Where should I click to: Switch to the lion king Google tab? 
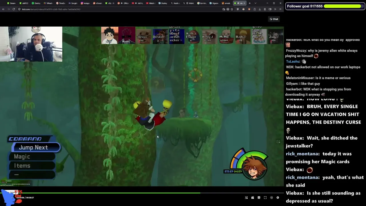pos(202,3)
